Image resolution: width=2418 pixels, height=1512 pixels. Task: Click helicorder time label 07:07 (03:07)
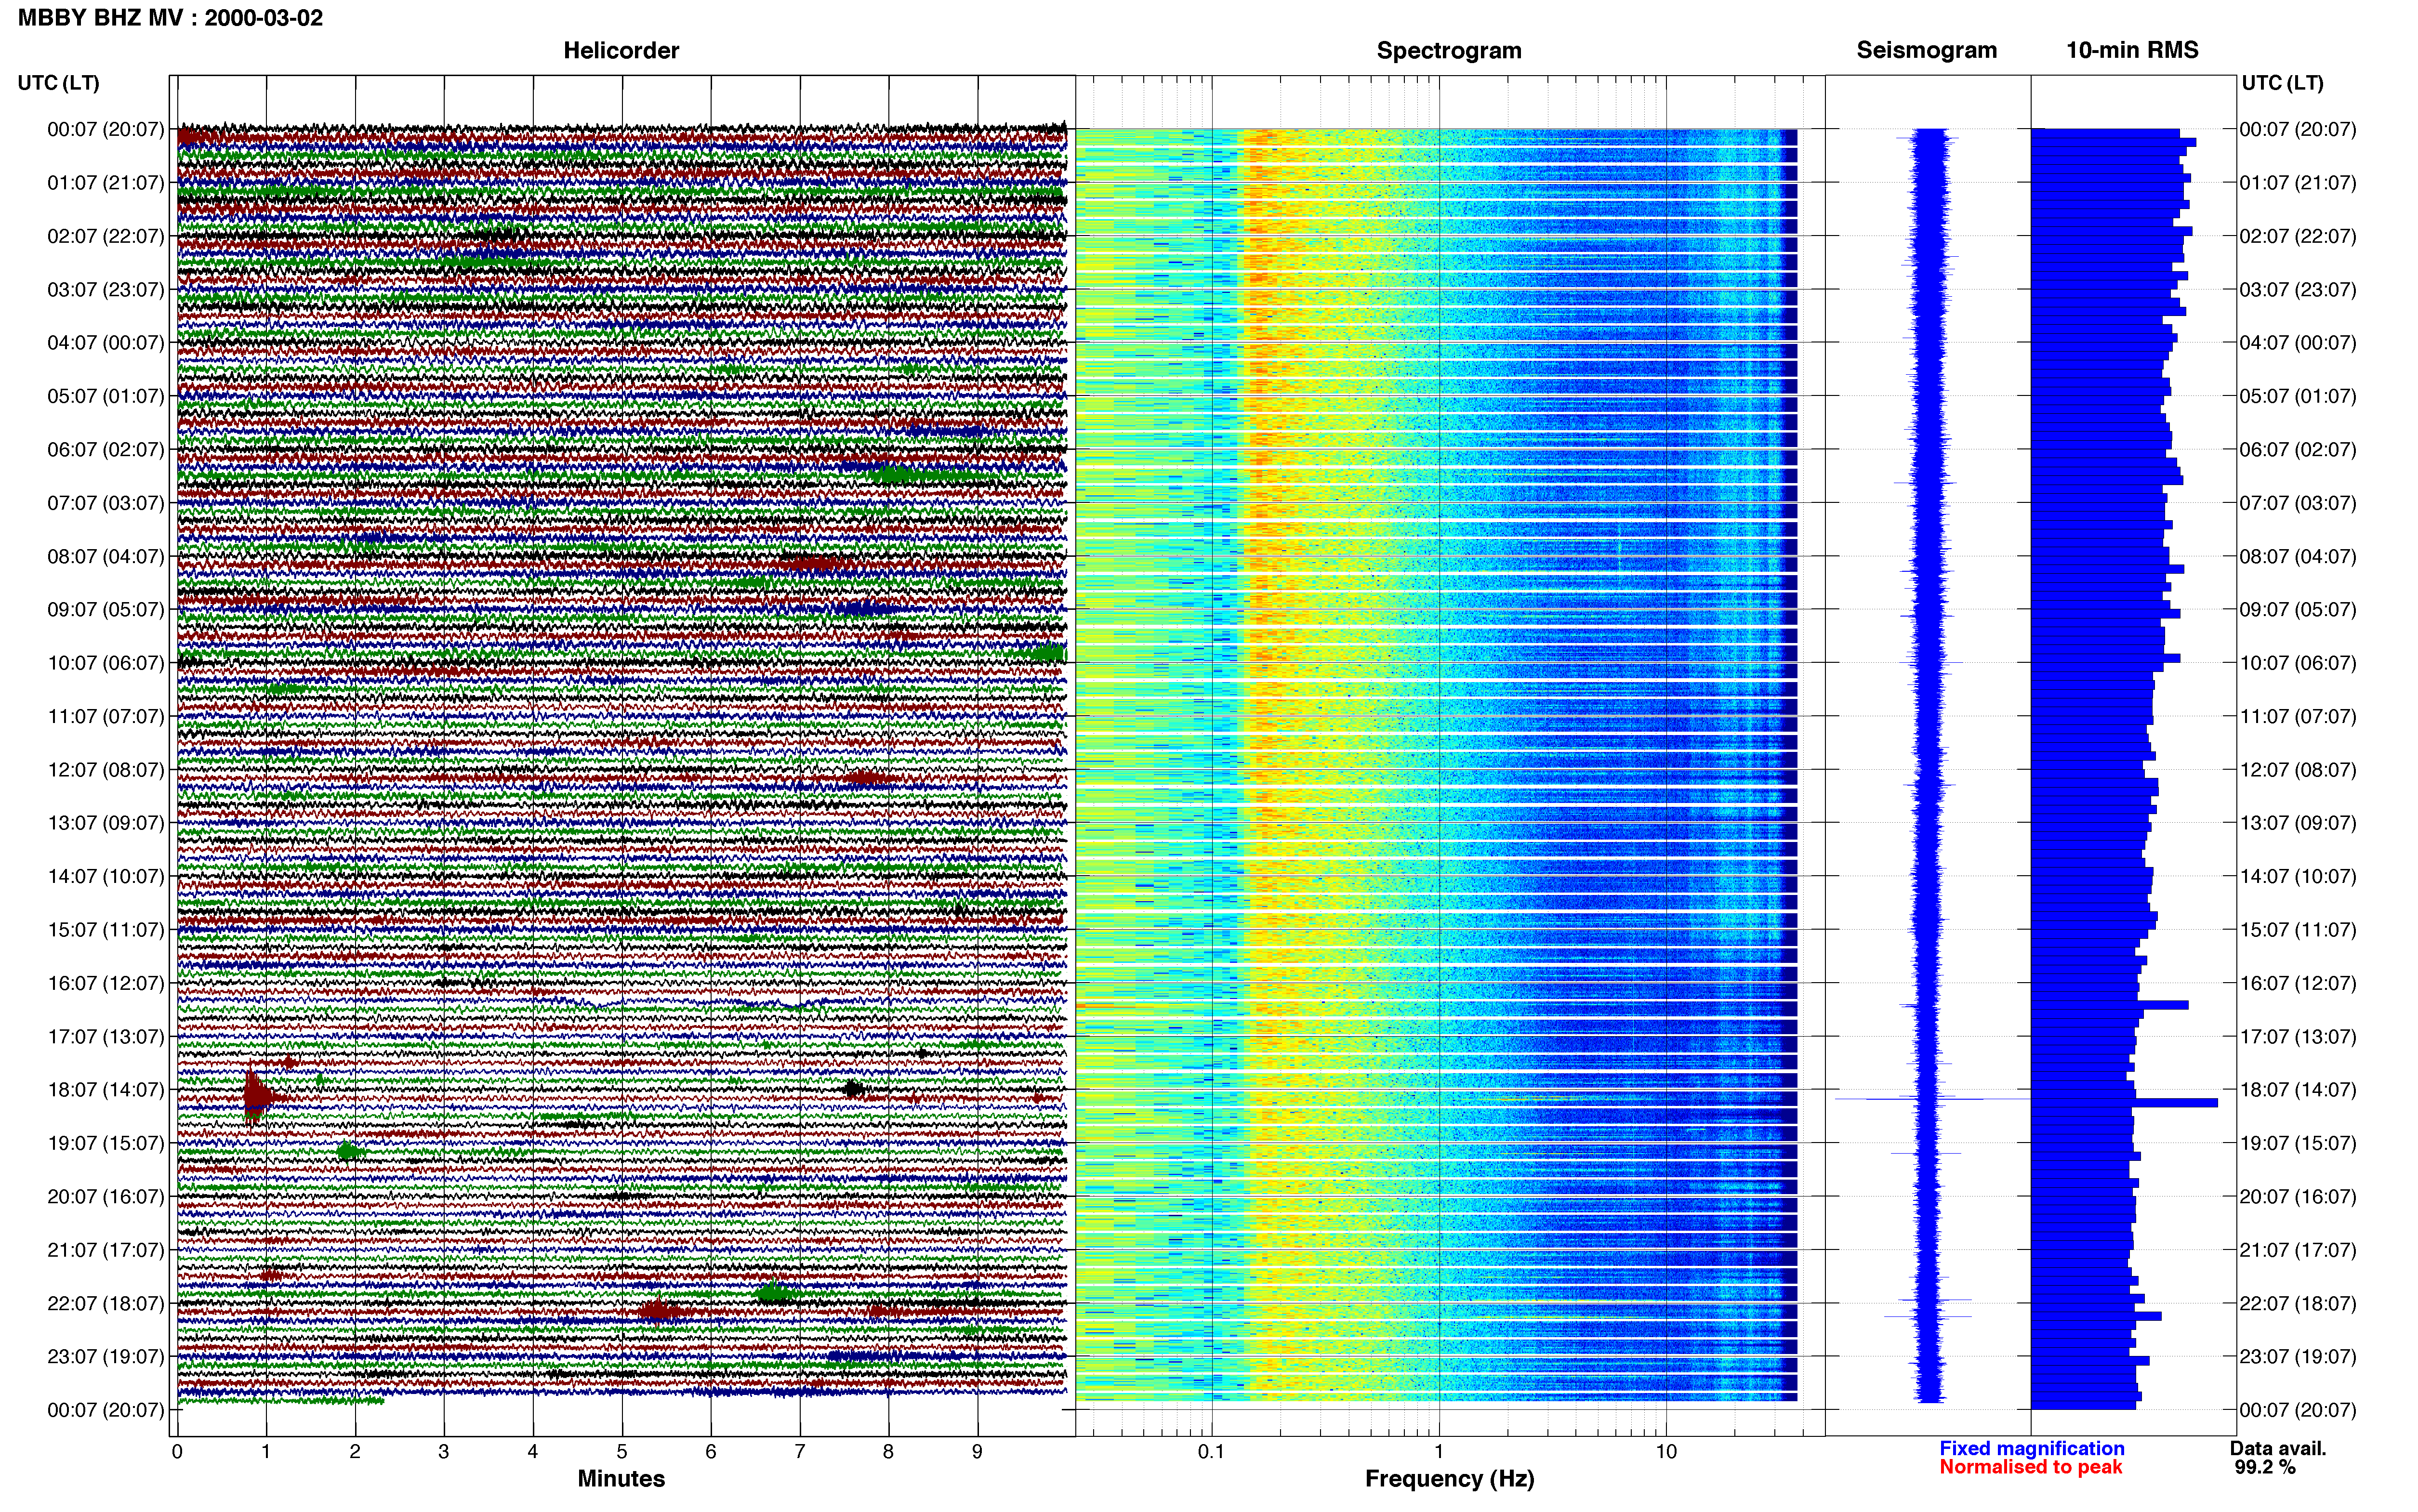point(105,503)
